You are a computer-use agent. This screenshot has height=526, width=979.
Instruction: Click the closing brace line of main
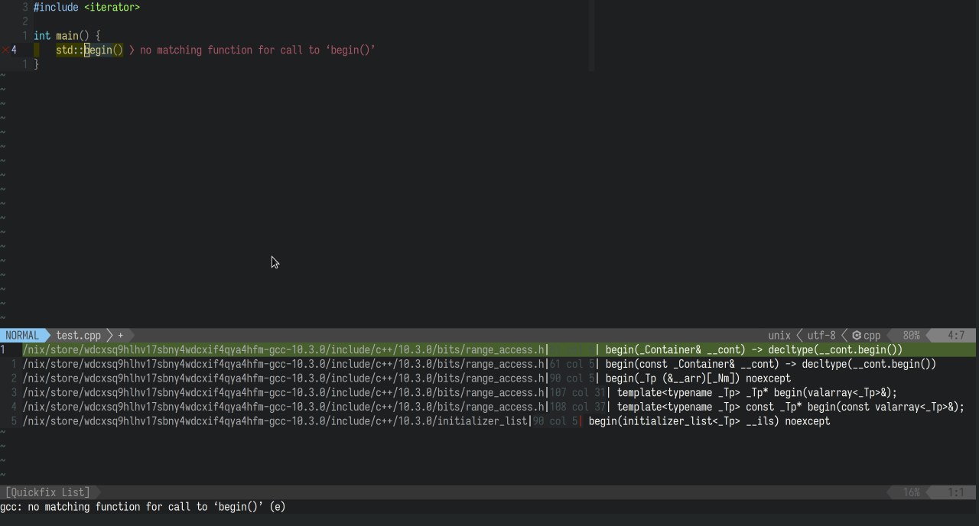(36, 65)
